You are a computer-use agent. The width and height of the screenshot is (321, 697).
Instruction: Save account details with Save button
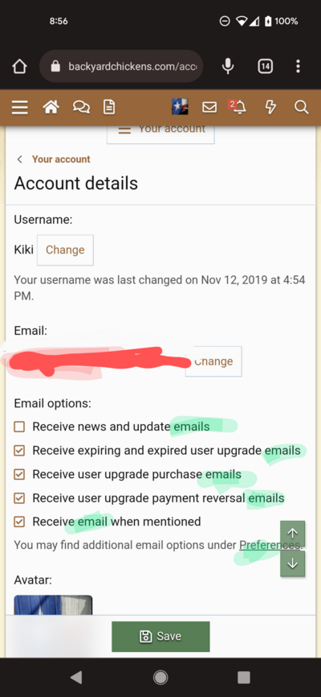pos(160,637)
